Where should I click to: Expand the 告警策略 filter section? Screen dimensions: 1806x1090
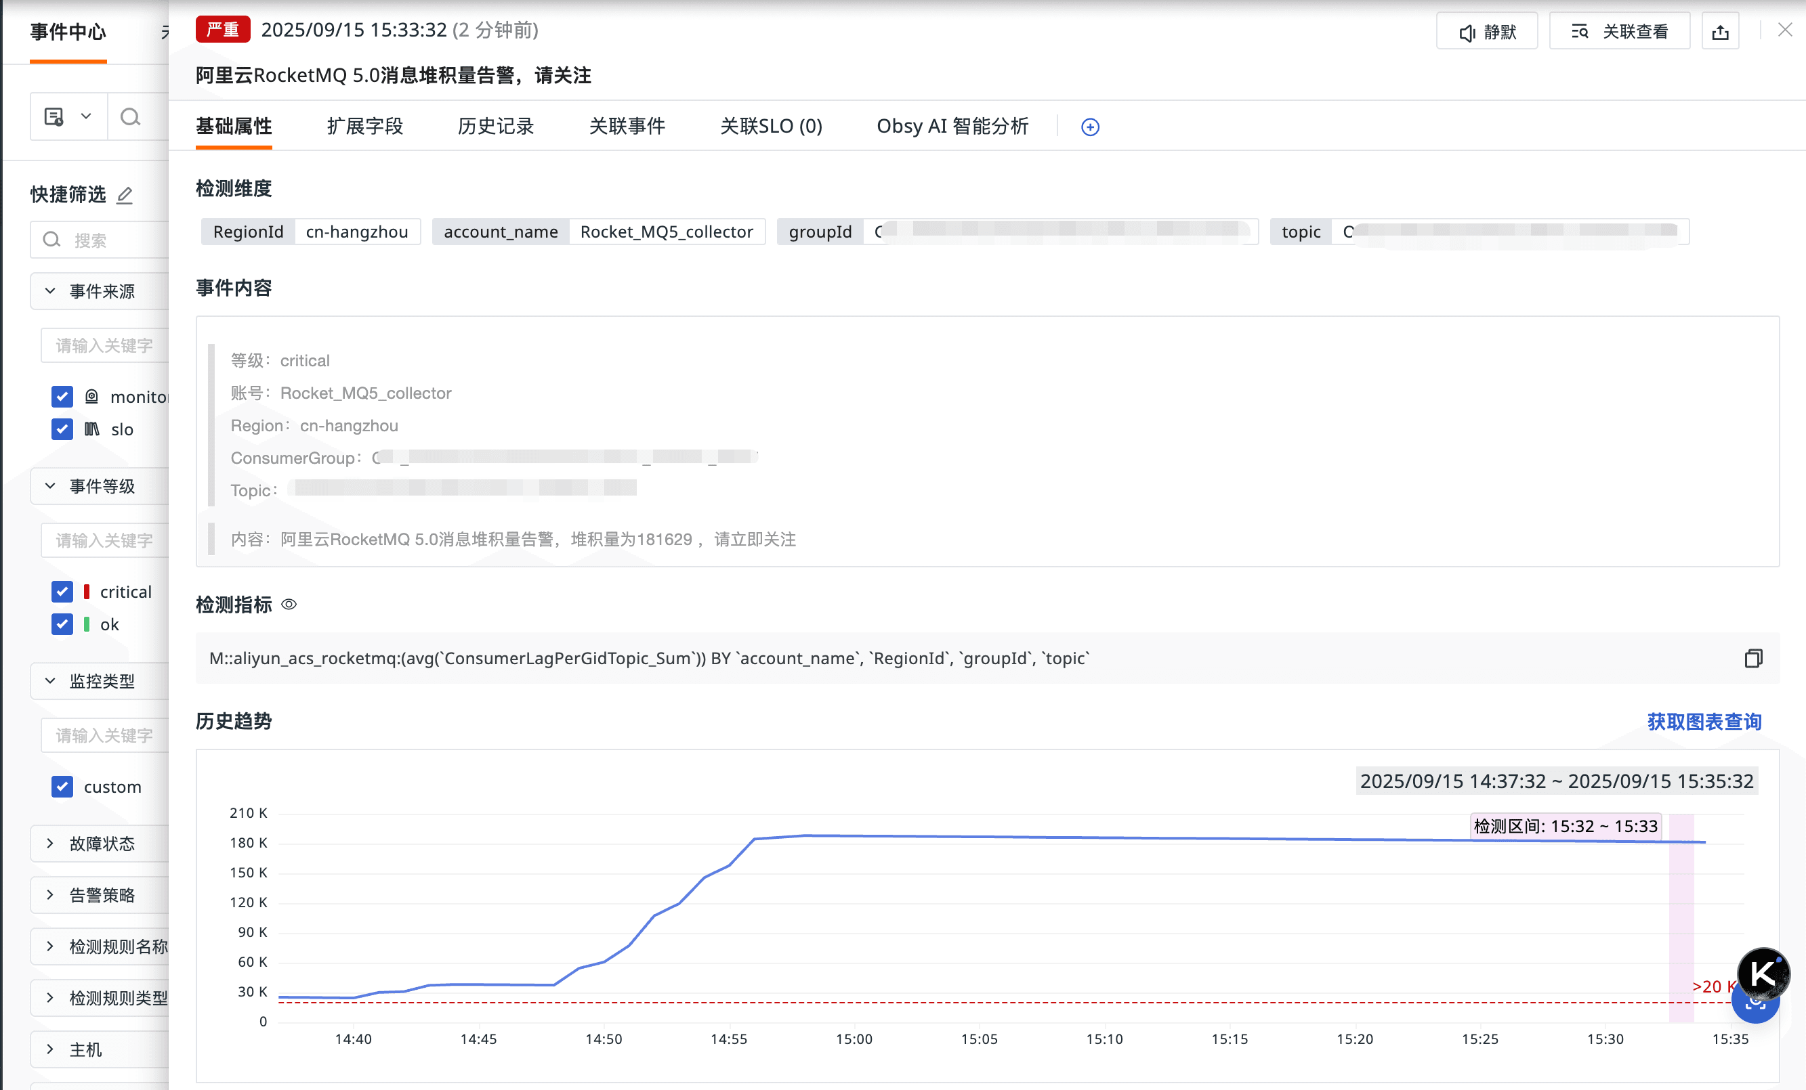pos(101,894)
